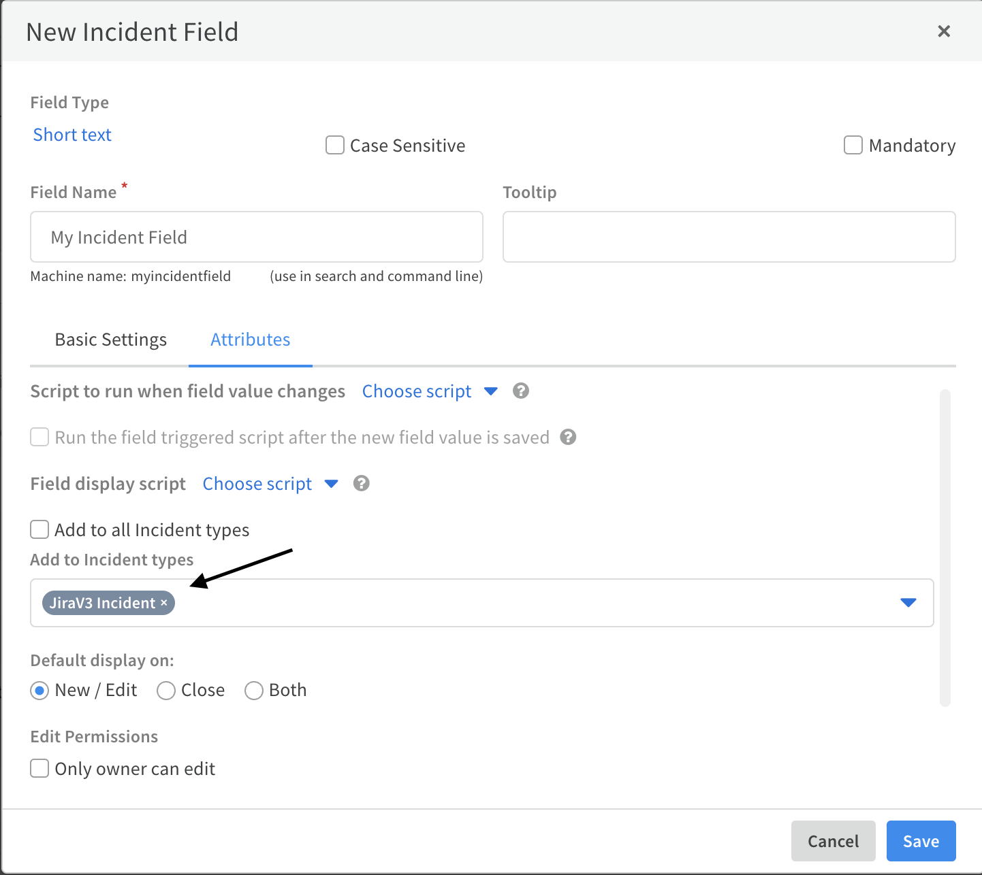Select the Attributes tab
Image resolution: width=982 pixels, height=875 pixels.
pyautogui.click(x=250, y=340)
